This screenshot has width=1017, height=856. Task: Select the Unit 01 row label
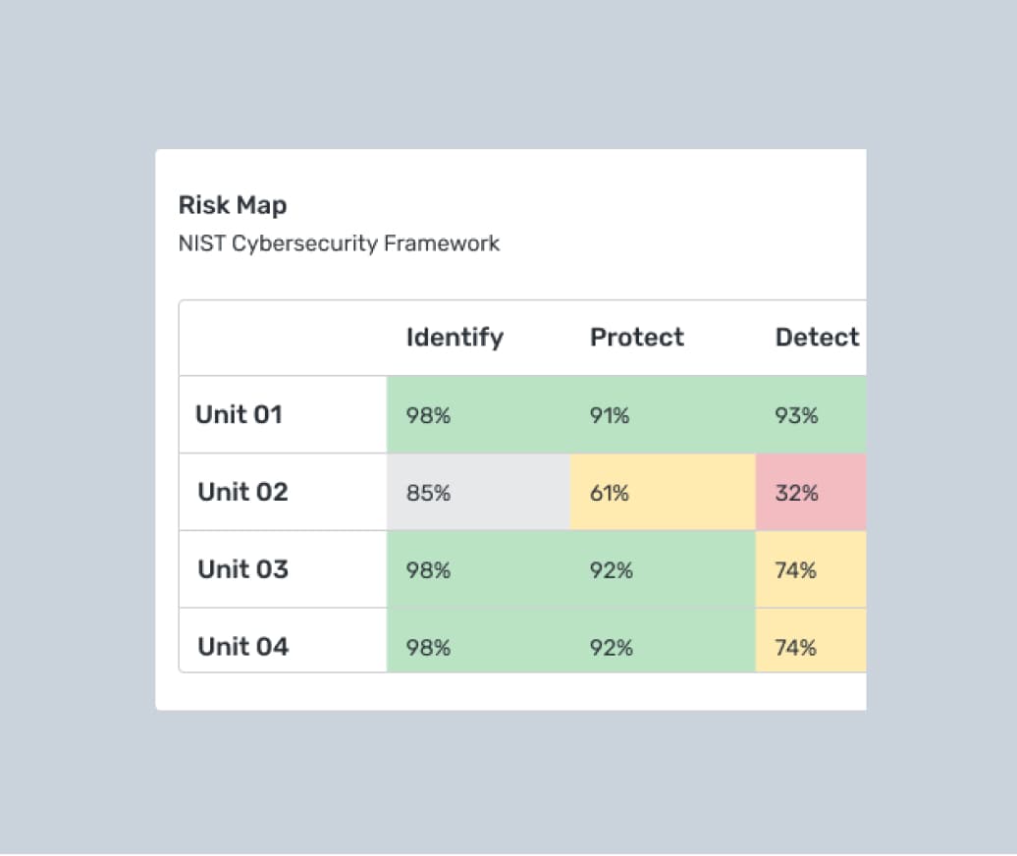coord(239,414)
